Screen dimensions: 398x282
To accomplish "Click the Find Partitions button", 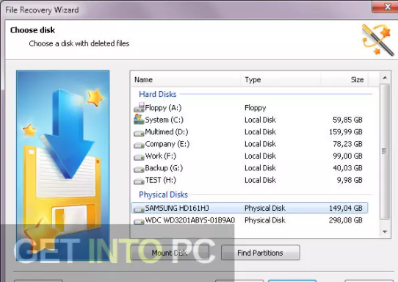I will (260, 253).
